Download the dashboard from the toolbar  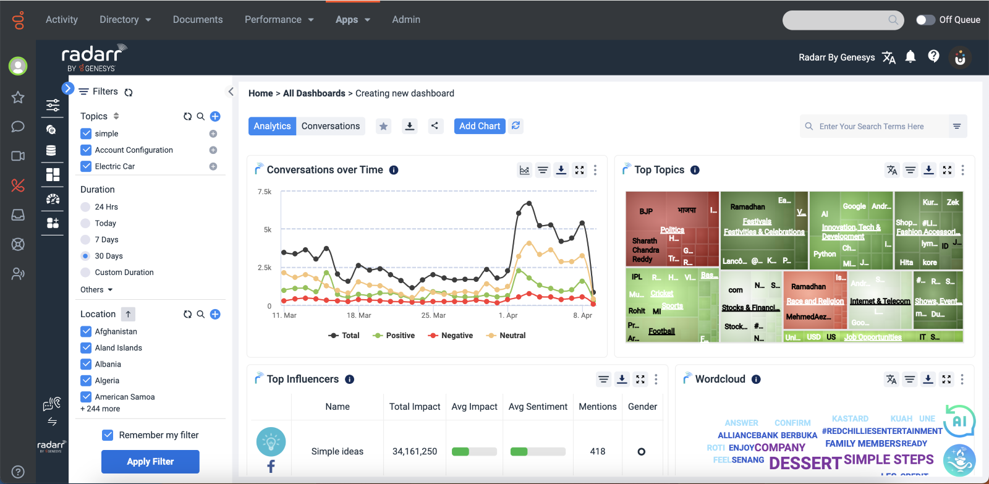point(409,126)
